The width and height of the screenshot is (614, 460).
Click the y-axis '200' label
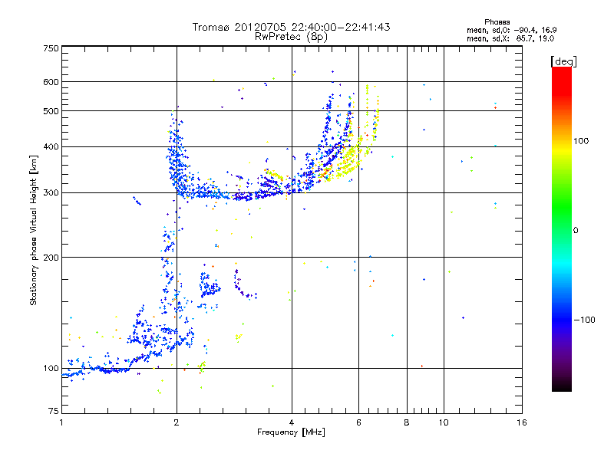tap(51, 258)
